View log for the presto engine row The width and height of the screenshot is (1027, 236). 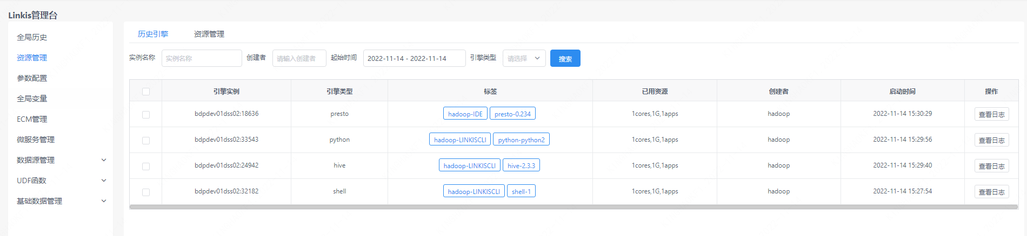pos(991,114)
